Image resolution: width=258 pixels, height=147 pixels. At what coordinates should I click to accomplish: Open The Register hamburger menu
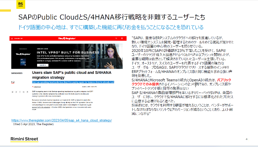coord(122,38)
